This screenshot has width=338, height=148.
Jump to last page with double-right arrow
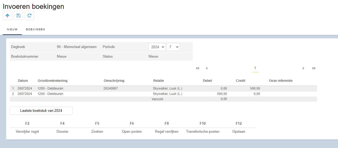314,68
